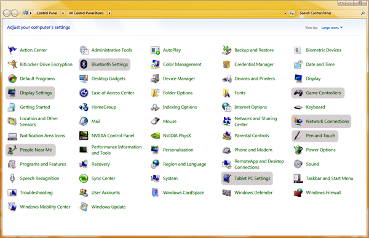Click the Back navigation button

(7, 13)
